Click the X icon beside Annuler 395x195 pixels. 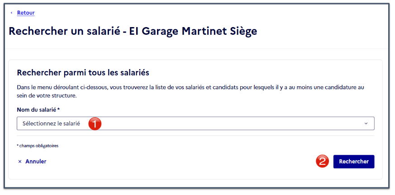point(19,162)
